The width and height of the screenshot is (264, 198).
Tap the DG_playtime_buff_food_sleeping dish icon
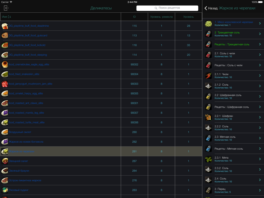coord(5,55)
